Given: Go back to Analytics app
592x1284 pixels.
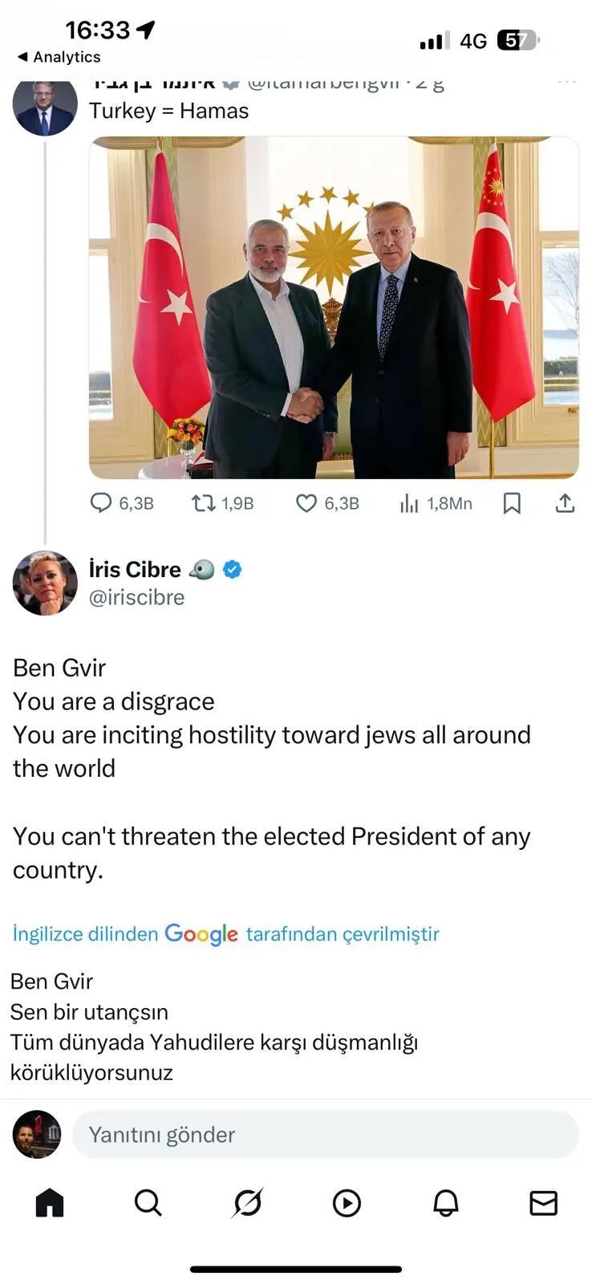Looking at the screenshot, I should (59, 57).
